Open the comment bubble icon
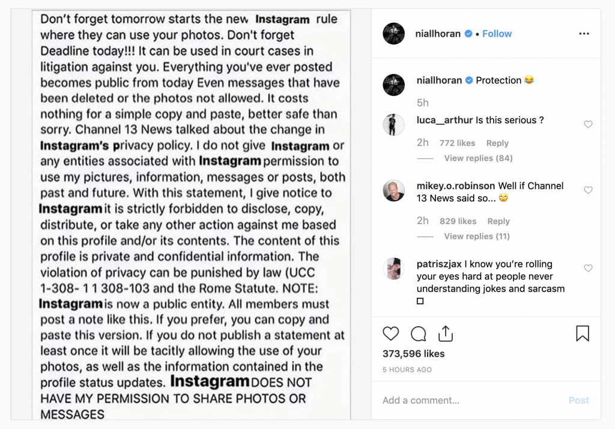 (x=418, y=333)
